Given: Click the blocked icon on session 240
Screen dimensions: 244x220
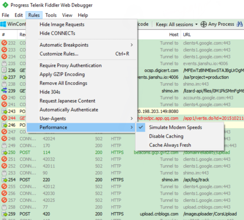Looking at the screenshot, I should [4, 97].
